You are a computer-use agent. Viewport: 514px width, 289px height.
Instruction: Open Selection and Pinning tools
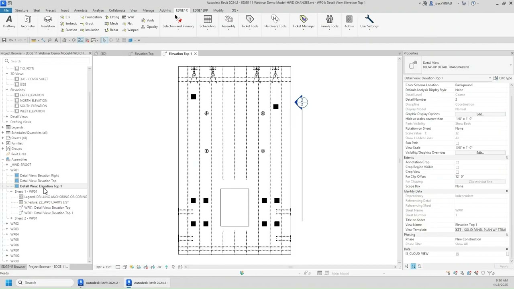(178, 22)
